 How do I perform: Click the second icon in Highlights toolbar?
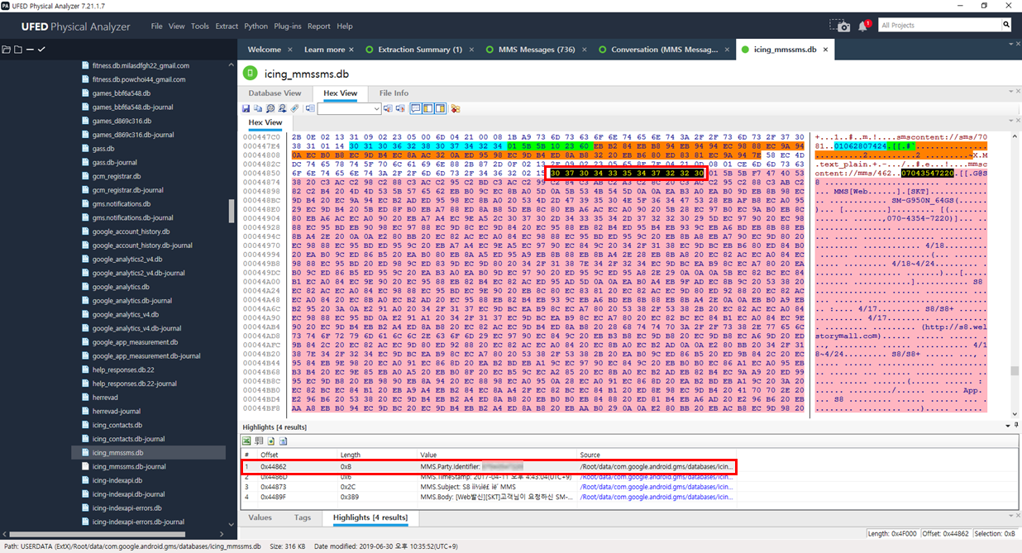point(258,441)
